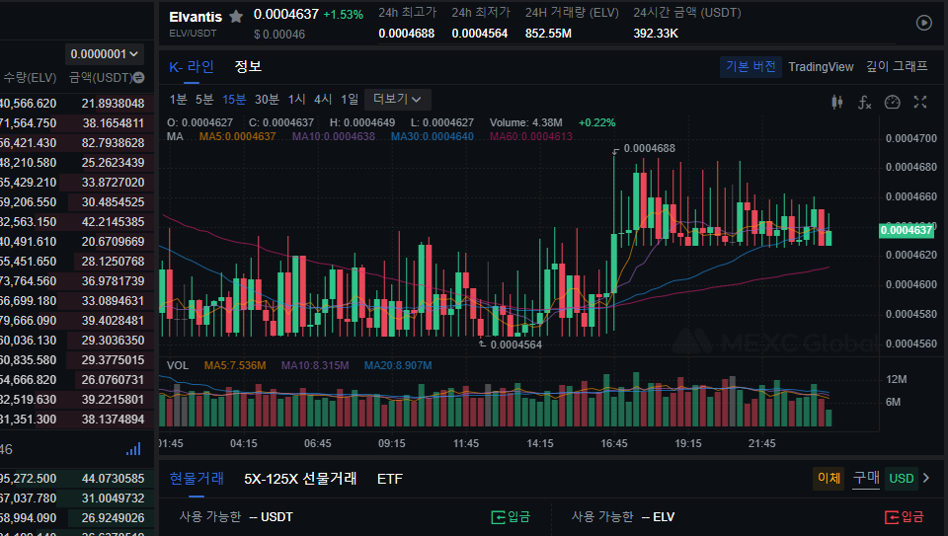Click the 0.0004637 current price label on axis
Image resolution: width=948 pixels, height=536 pixels.
pos(906,230)
